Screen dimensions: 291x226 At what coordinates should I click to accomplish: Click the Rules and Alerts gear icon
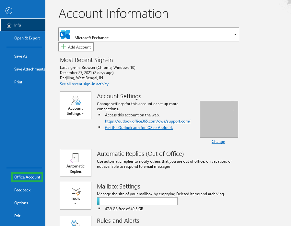(75, 223)
